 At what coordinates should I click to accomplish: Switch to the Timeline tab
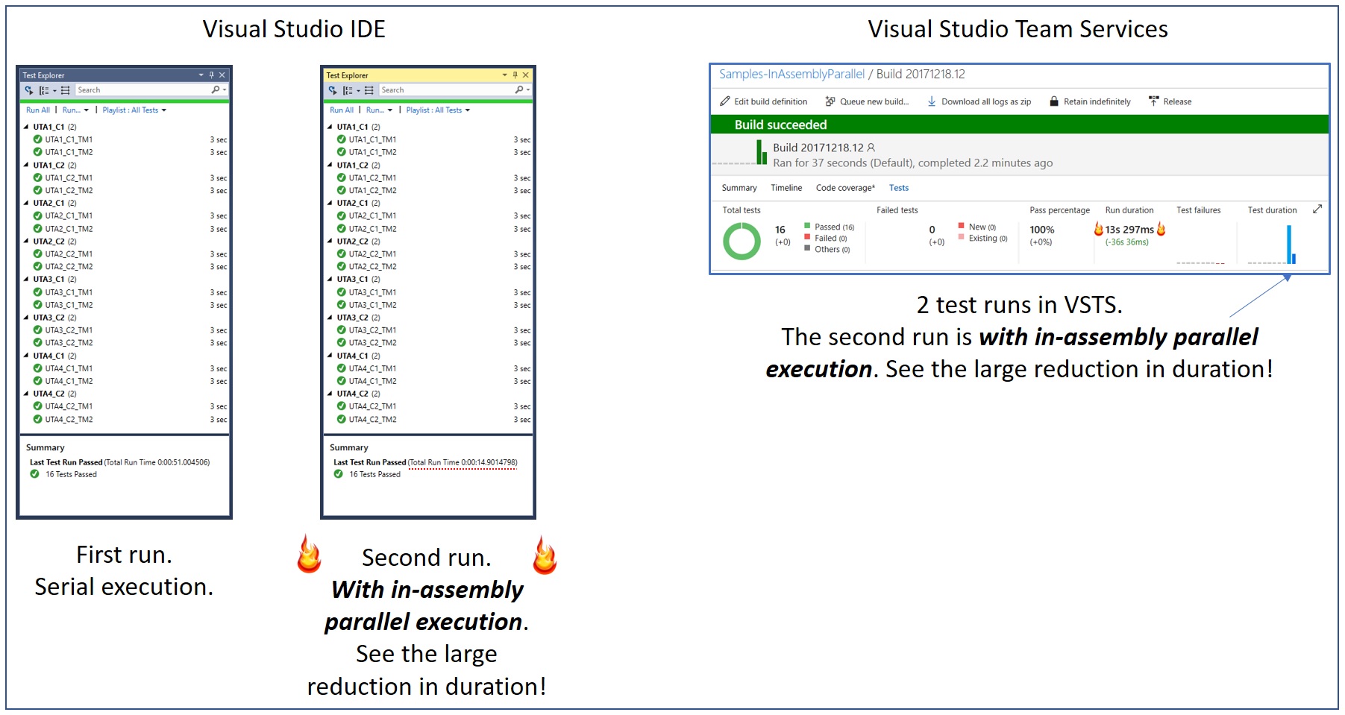click(786, 188)
